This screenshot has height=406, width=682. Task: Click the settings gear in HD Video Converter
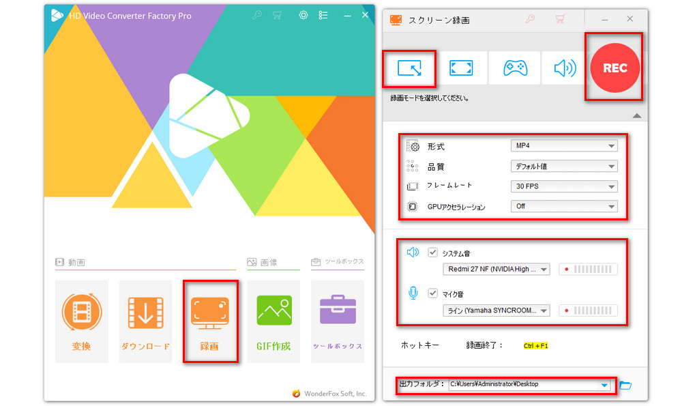point(303,15)
